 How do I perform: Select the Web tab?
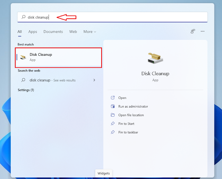coord(73,32)
